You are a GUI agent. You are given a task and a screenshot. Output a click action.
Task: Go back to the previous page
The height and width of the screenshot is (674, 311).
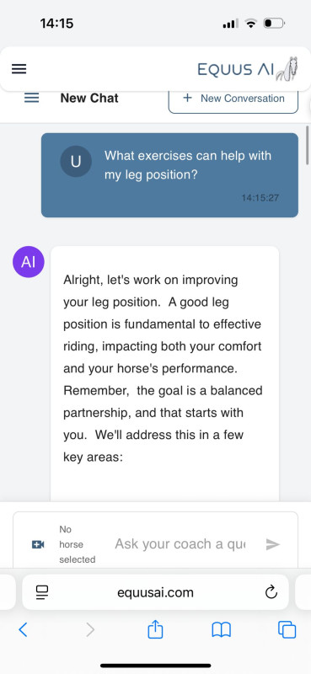click(23, 629)
